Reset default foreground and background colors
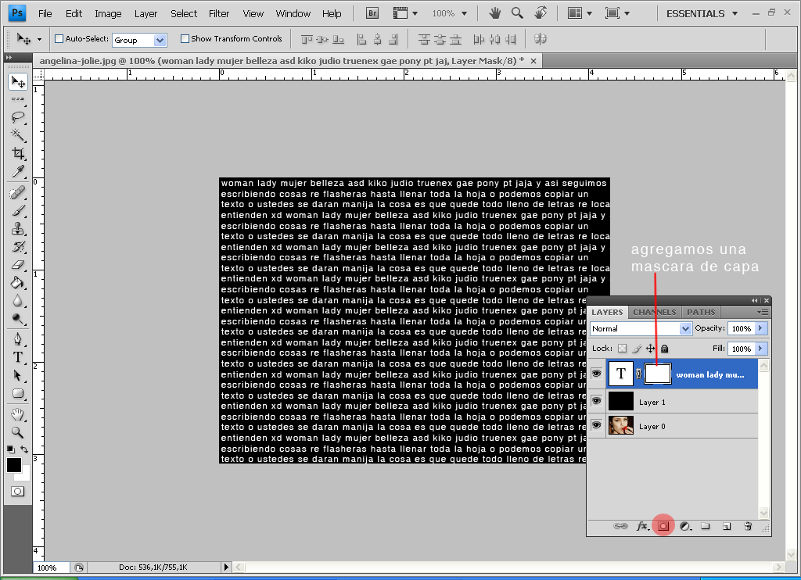801x580 pixels. point(11,449)
